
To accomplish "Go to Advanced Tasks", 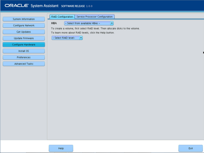I will pos(24,64).
